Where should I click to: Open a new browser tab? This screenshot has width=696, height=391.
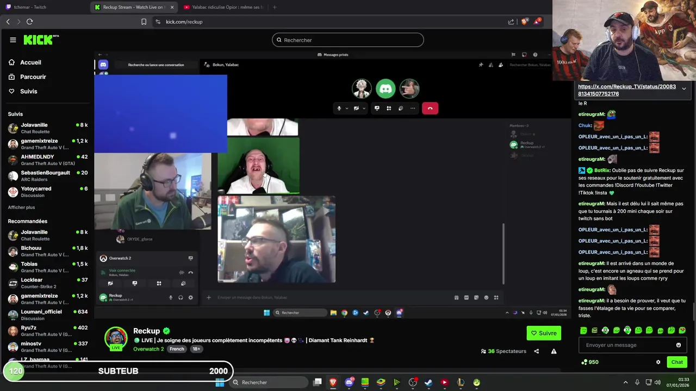pos(275,7)
